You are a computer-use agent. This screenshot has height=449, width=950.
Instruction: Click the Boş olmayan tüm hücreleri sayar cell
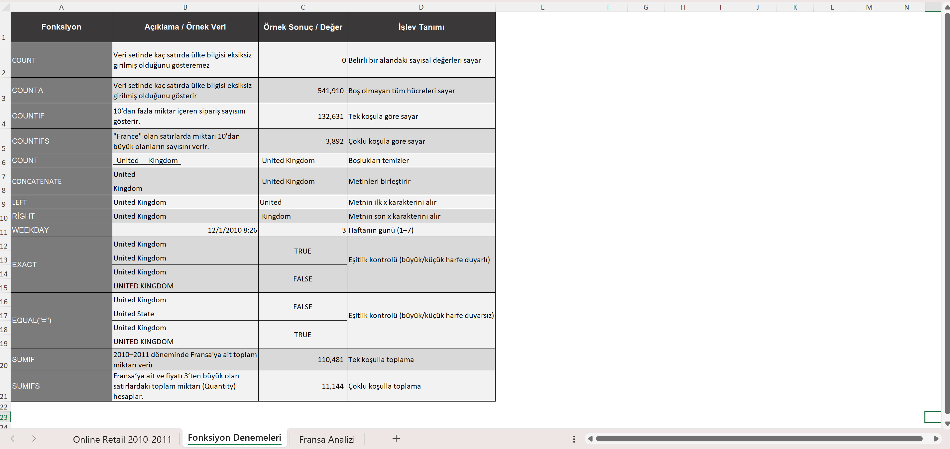421,91
